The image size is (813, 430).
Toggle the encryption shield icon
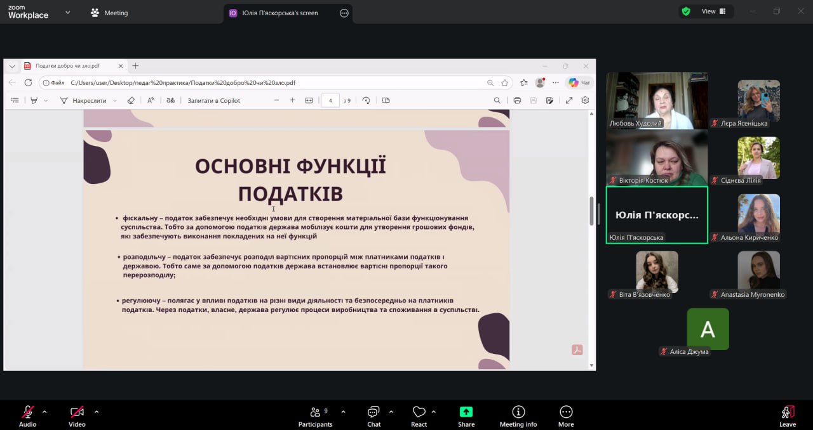[x=686, y=11]
